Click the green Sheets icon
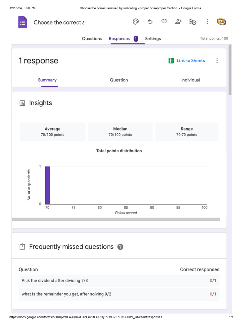 click(x=171, y=61)
